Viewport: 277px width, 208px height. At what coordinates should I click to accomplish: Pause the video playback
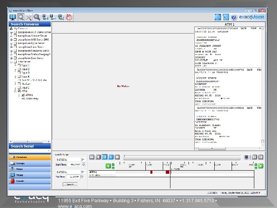click(105, 157)
